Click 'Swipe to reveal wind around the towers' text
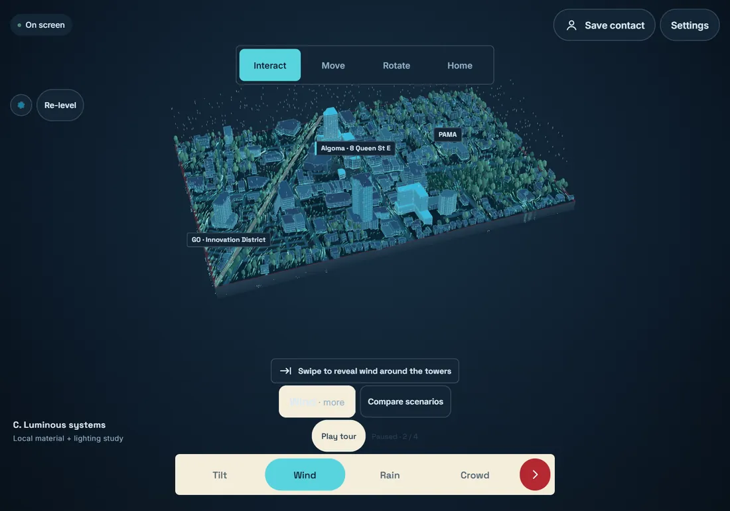The height and width of the screenshot is (511, 730). point(375,371)
